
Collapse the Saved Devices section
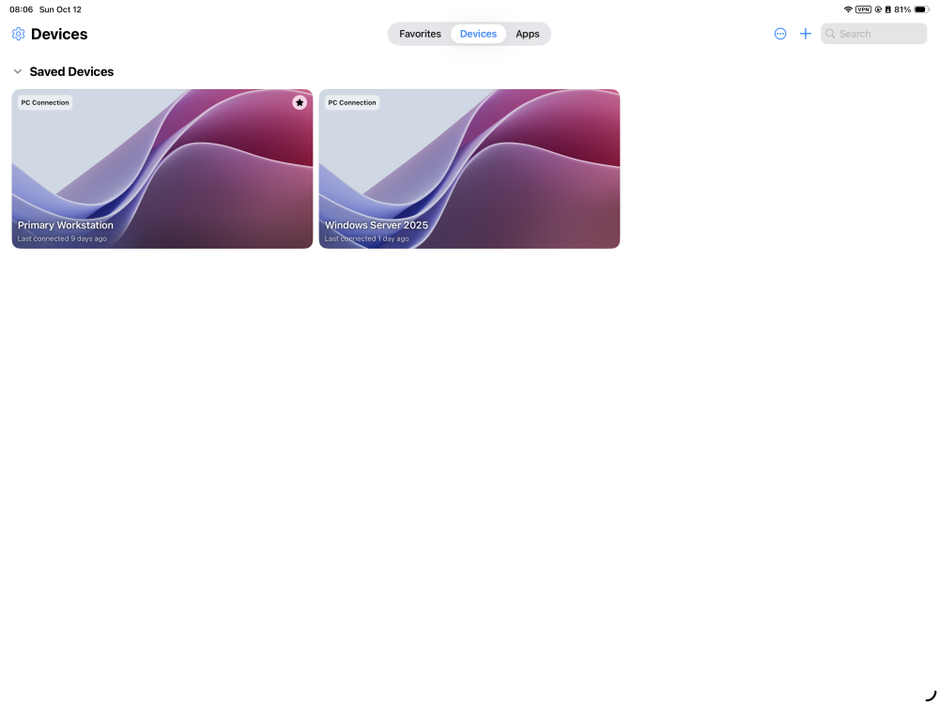[17, 70]
